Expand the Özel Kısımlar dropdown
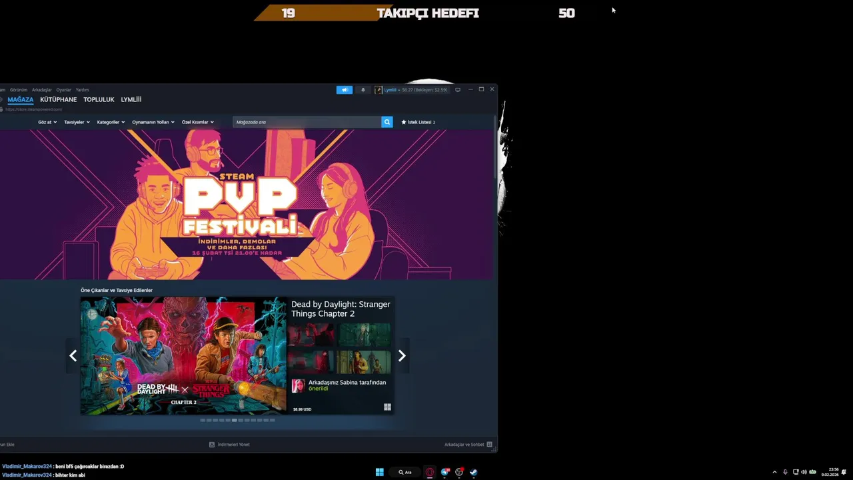This screenshot has height=480, width=853. point(198,122)
